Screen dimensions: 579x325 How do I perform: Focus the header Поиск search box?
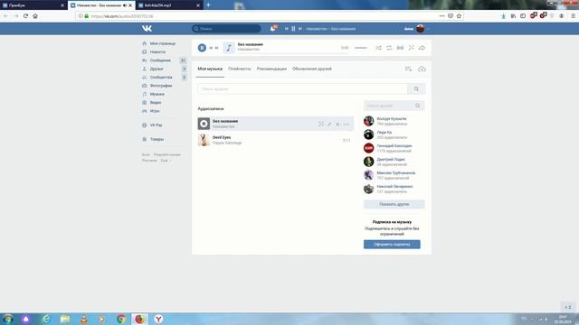(x=226, y=28)
